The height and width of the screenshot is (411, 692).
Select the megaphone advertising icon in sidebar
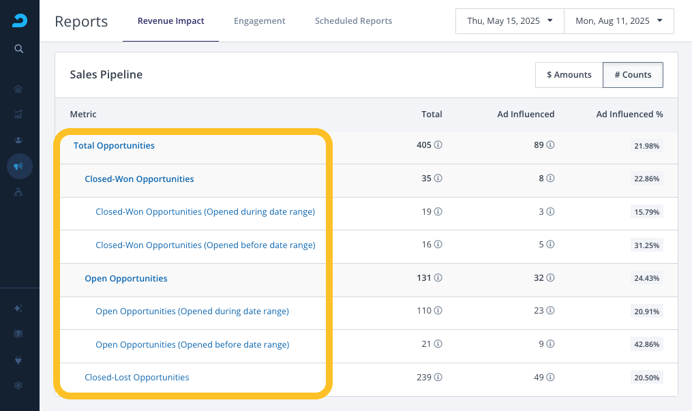click(x=19, y=166)
